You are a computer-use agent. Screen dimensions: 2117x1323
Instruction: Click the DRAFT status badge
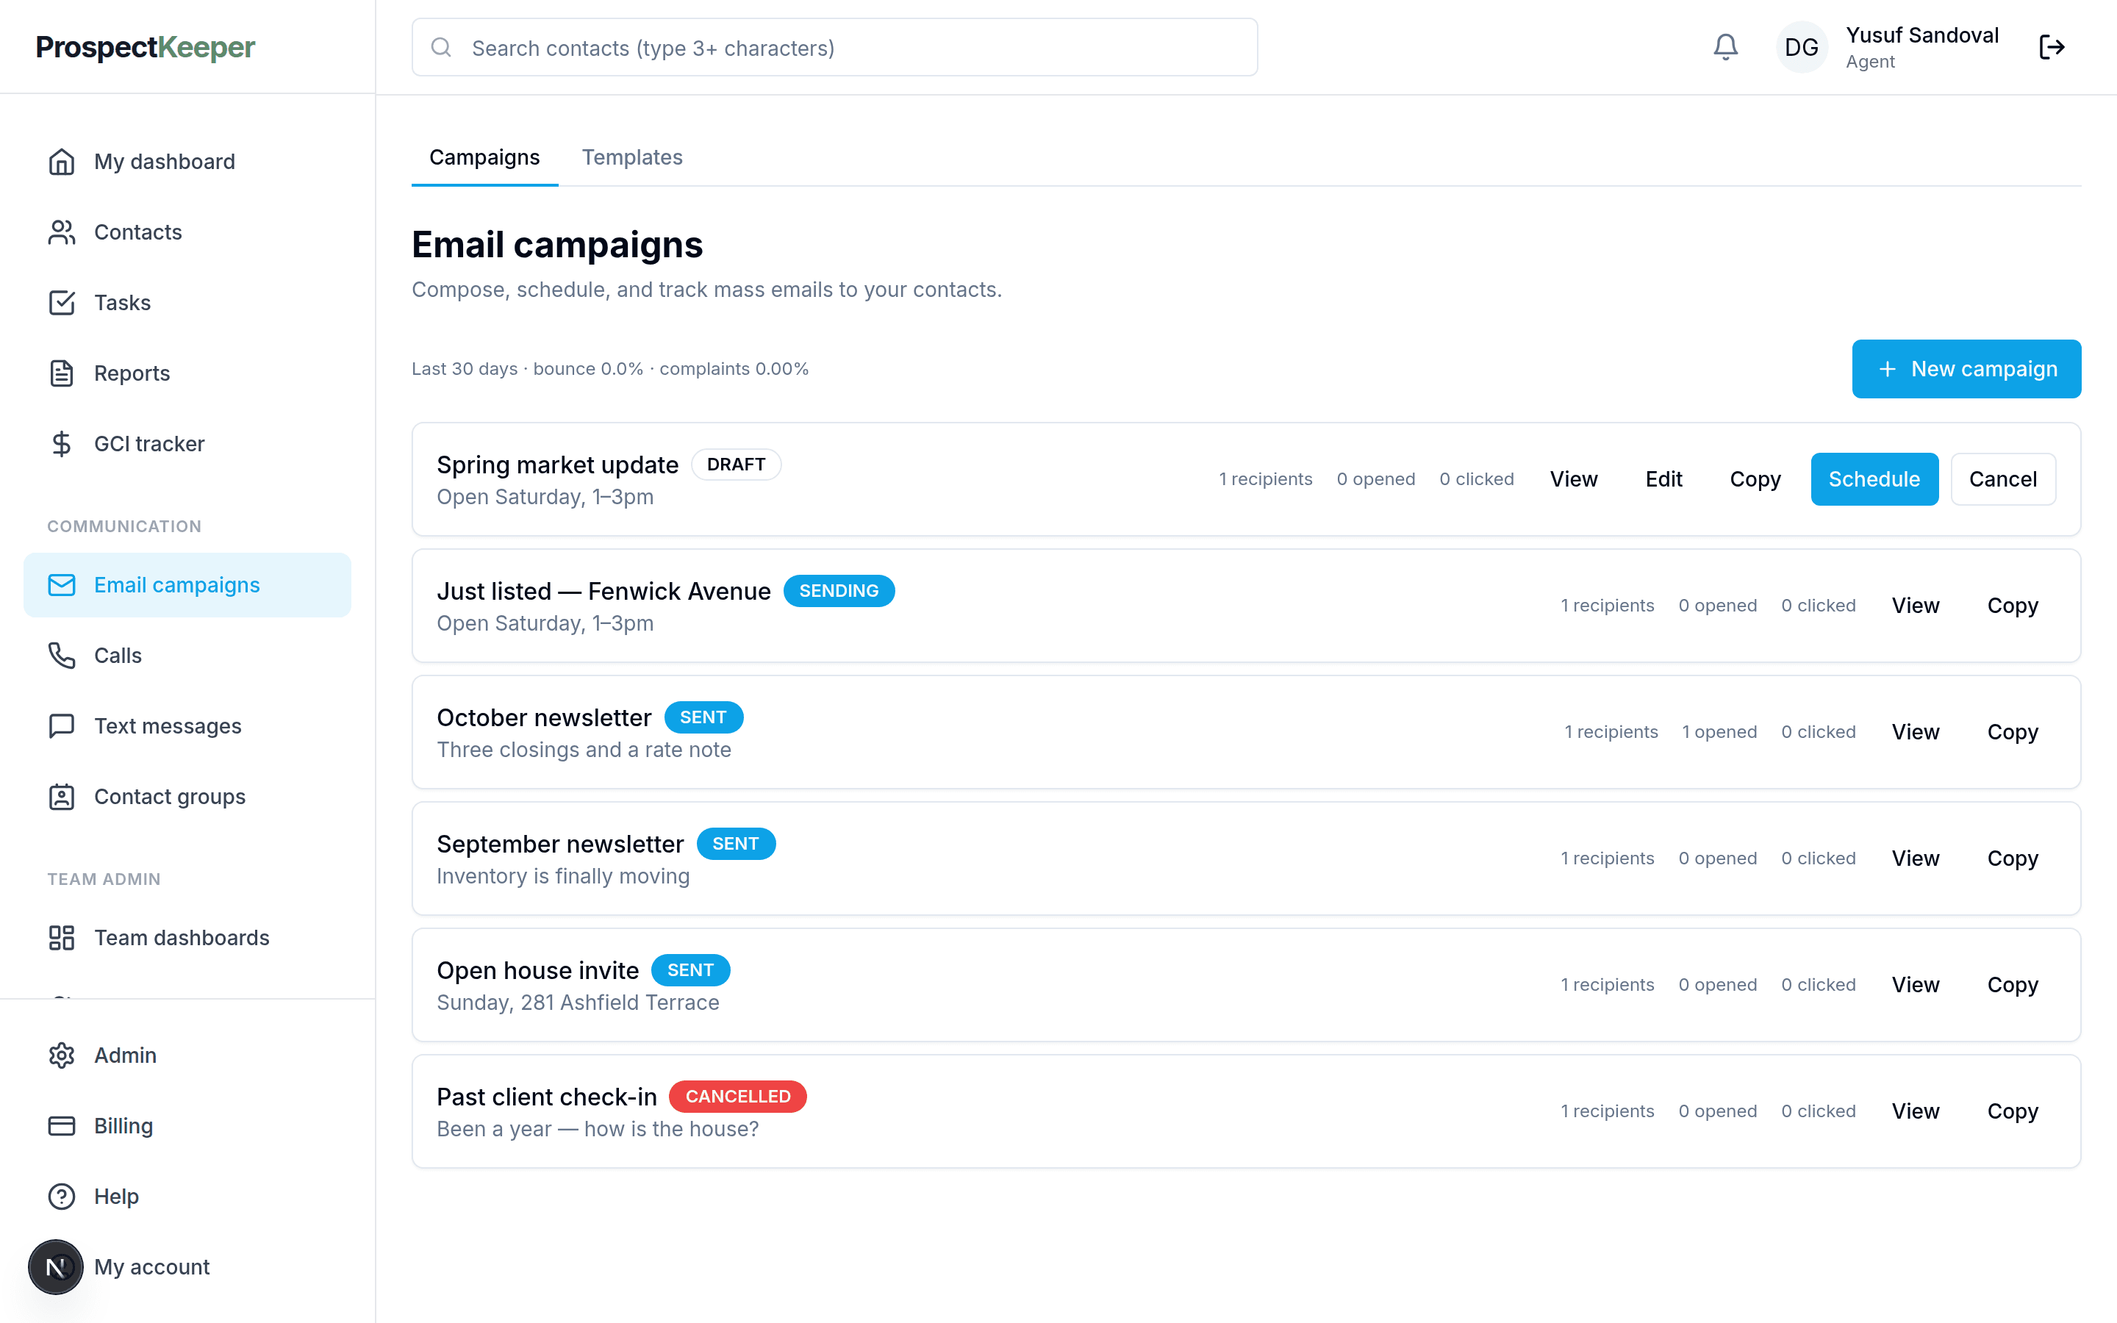[x=736, y=465]
